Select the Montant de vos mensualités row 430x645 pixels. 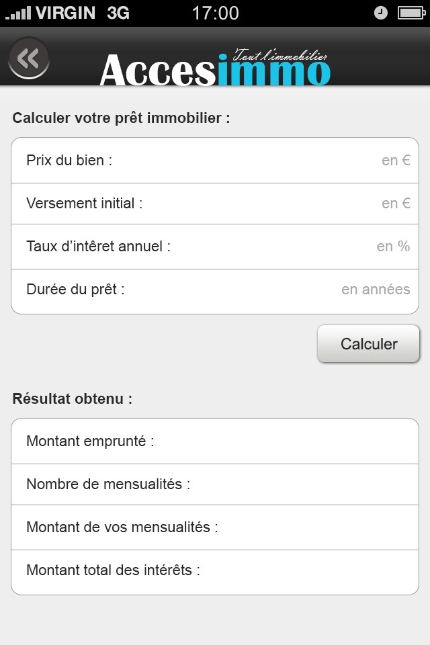215,527
